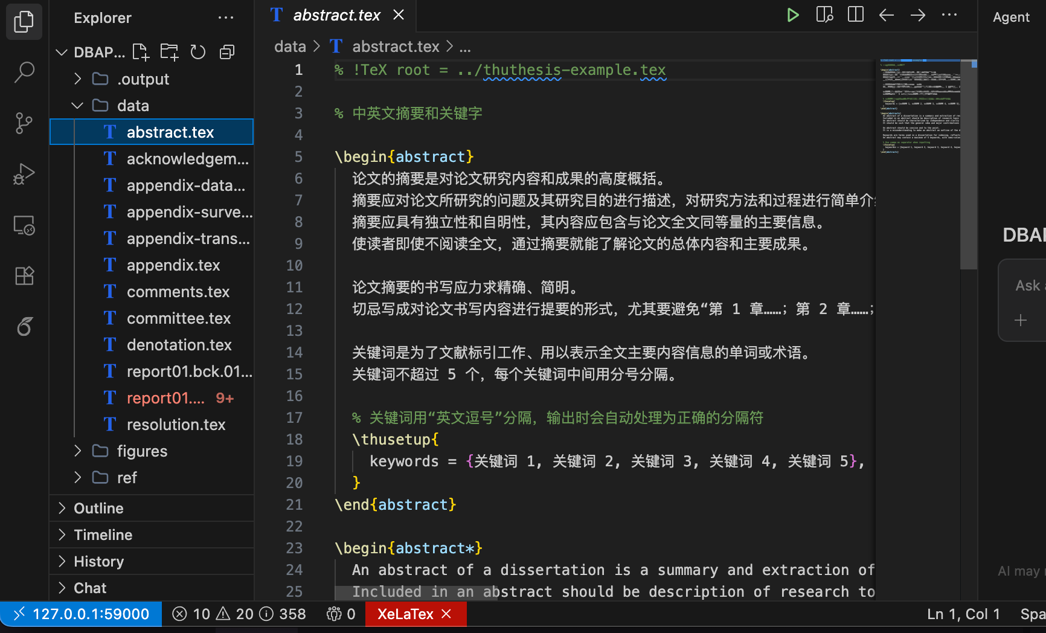Viewport: 1046px width, 633px height.
Task: Collapse all folders in Explorer
Action: [x=227, y=52]
